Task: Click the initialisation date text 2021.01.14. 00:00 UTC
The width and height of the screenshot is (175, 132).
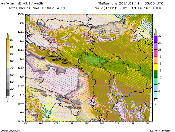Action: [141, 3]
